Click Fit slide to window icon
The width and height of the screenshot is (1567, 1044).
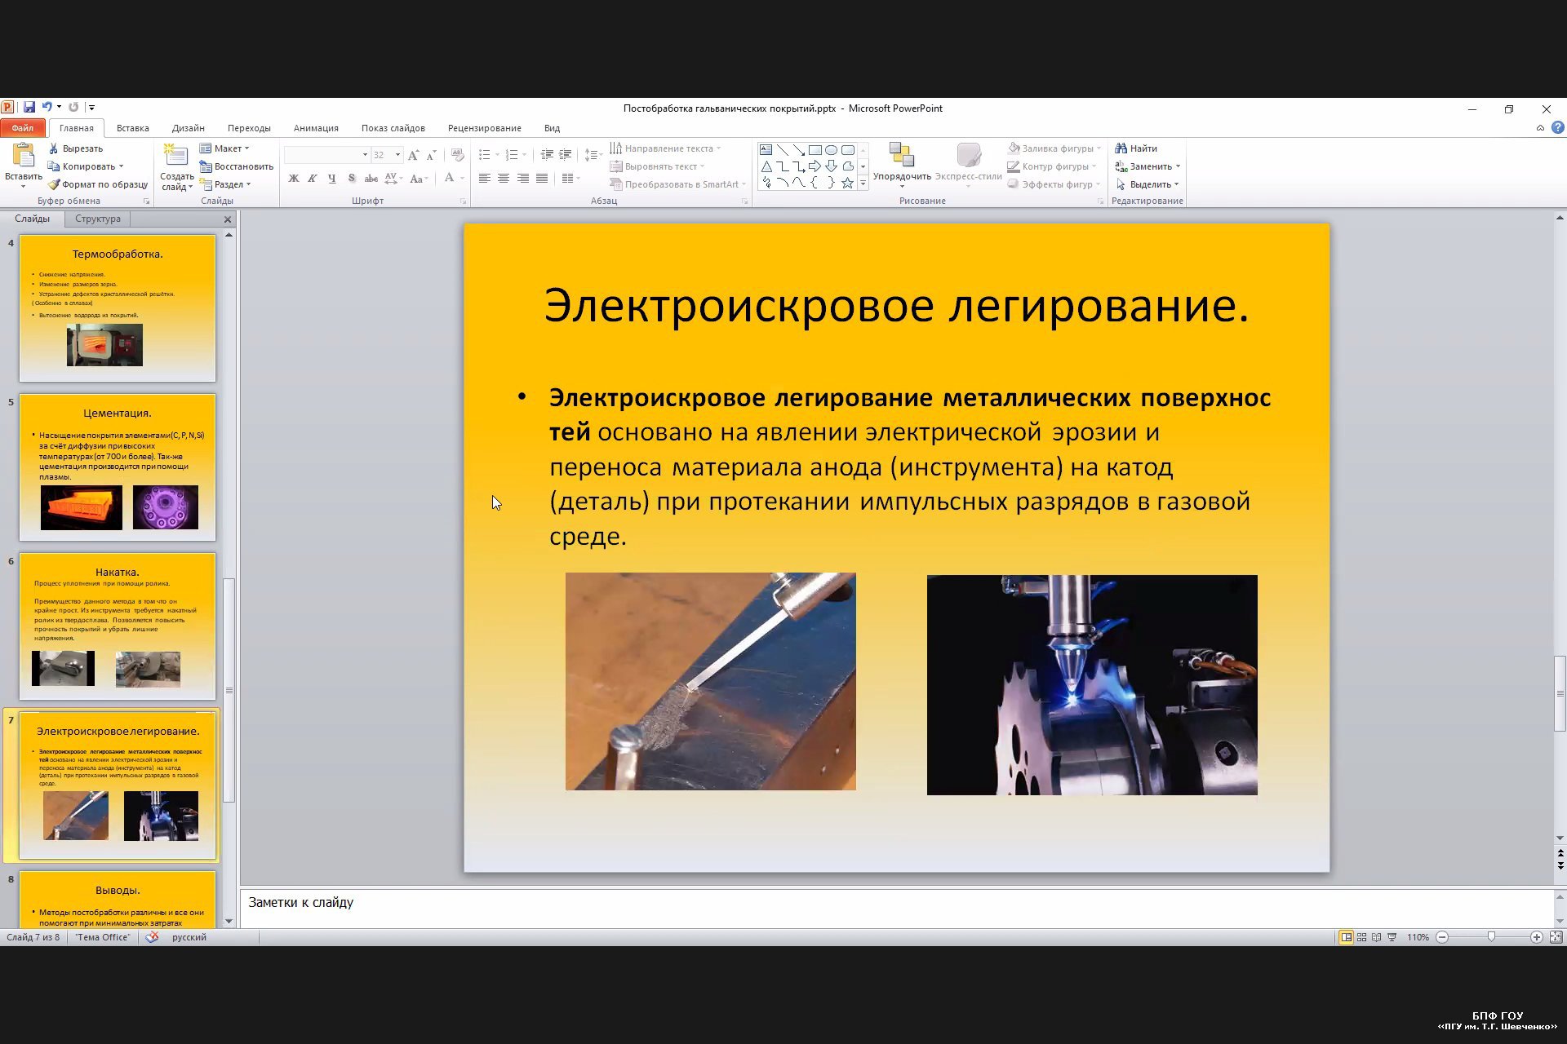(1556, 937)
